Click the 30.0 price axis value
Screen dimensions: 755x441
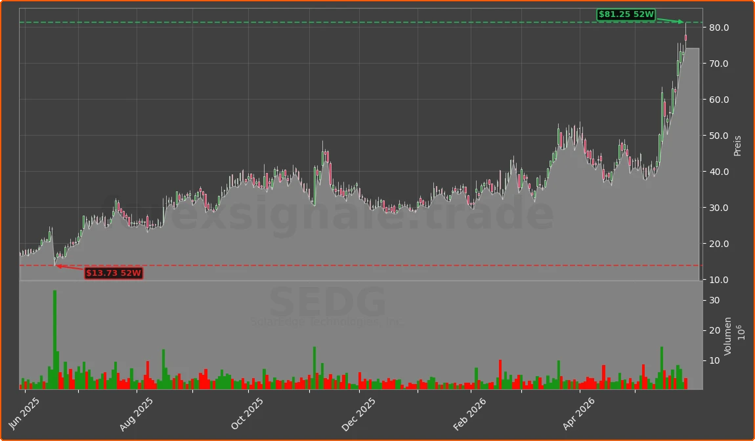point(719,208)
